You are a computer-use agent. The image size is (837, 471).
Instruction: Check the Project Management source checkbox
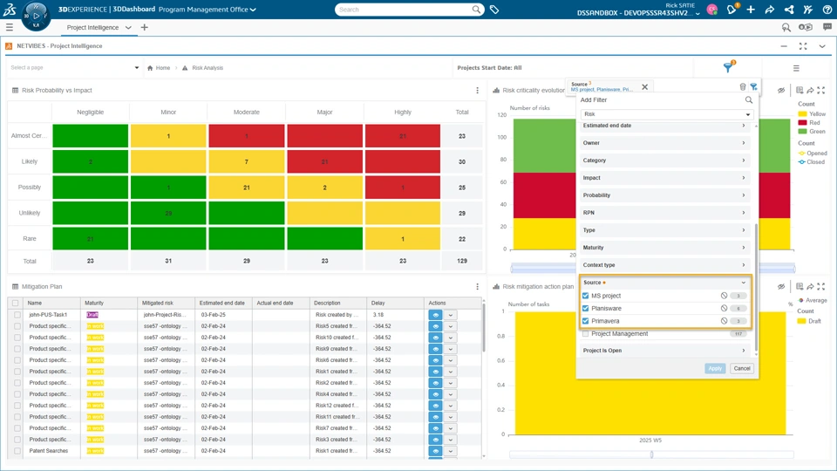[x=586, y=334]
